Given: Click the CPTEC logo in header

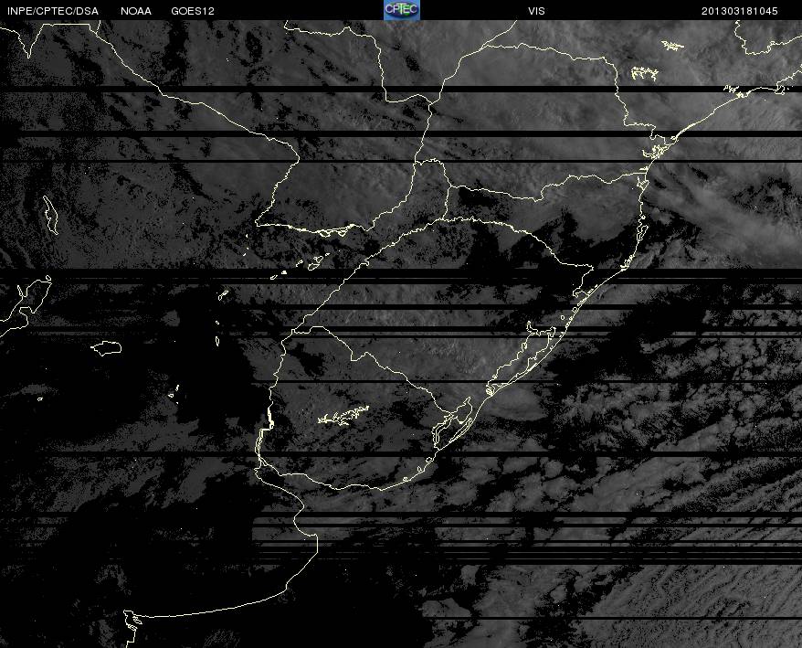Looking at the screenshot, I should (x=402, y=10).
